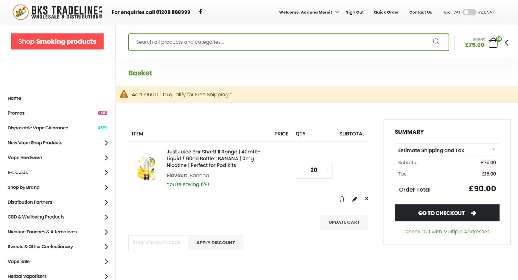Open Disposable Vape Clearance menu item
Screen dimensions: 518x280
(38, 128)
